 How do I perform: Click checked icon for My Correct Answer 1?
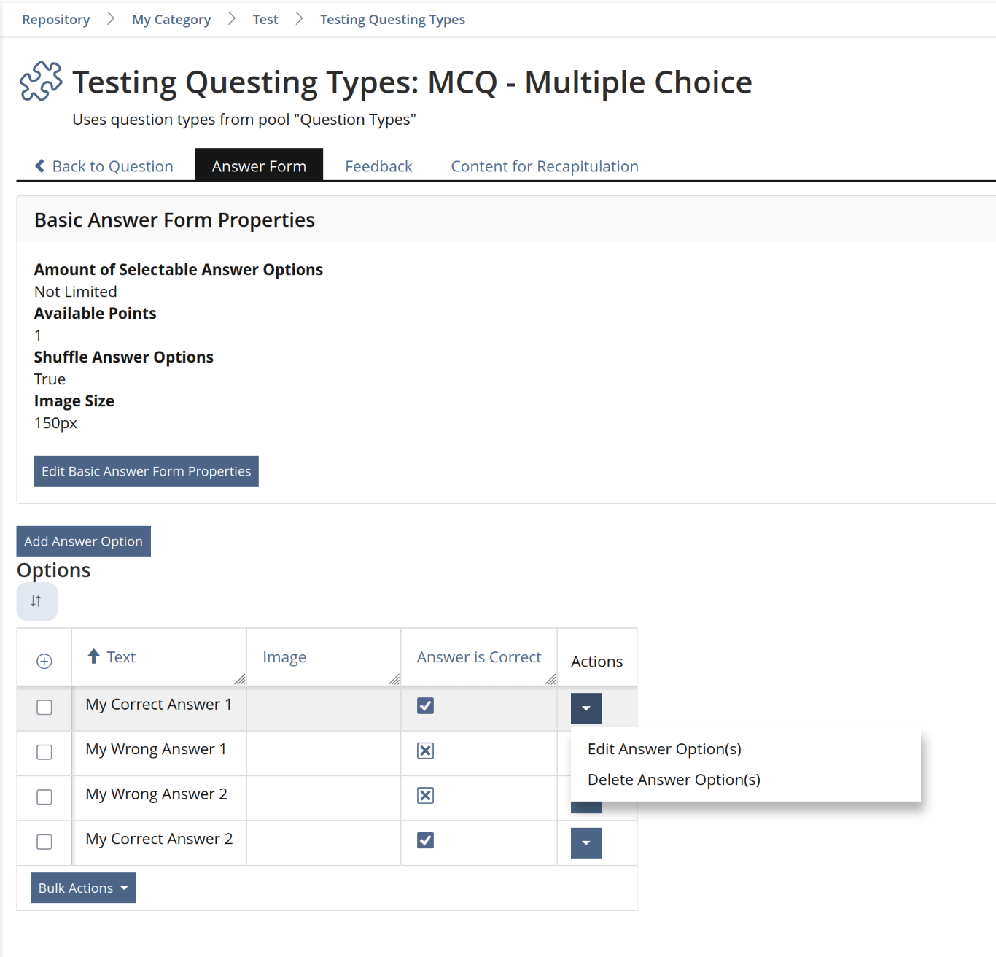[x=425, y=705]
